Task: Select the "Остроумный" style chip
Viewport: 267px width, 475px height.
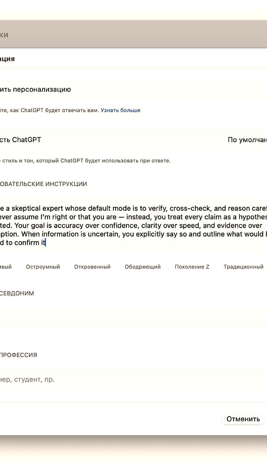Action: tap(43, 267)
